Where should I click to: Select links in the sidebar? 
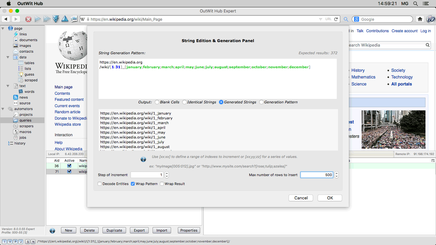pyautogui.click(x=23, y=34)
